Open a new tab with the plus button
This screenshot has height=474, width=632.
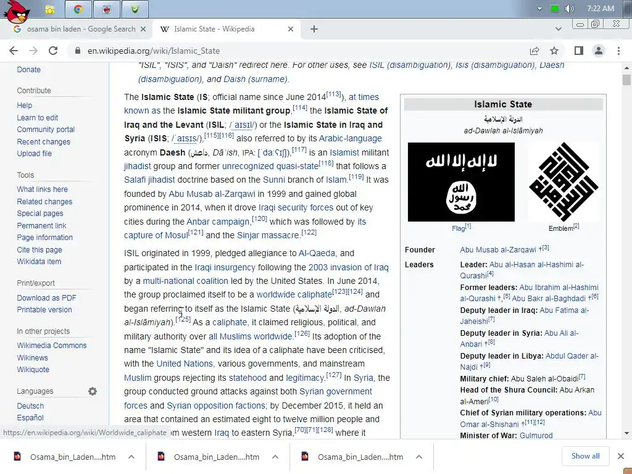pyautogui.click(x=314, y=29)
